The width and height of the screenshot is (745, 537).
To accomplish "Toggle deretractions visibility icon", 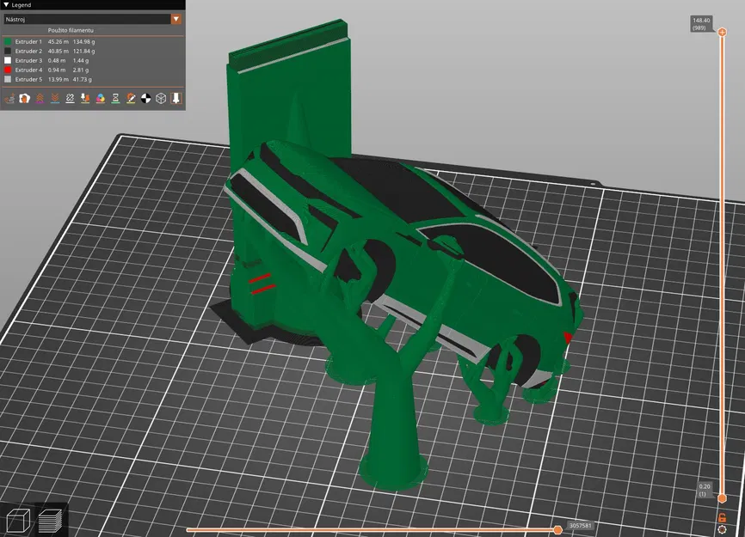I will pyautogui.click(x=55, y=98).
